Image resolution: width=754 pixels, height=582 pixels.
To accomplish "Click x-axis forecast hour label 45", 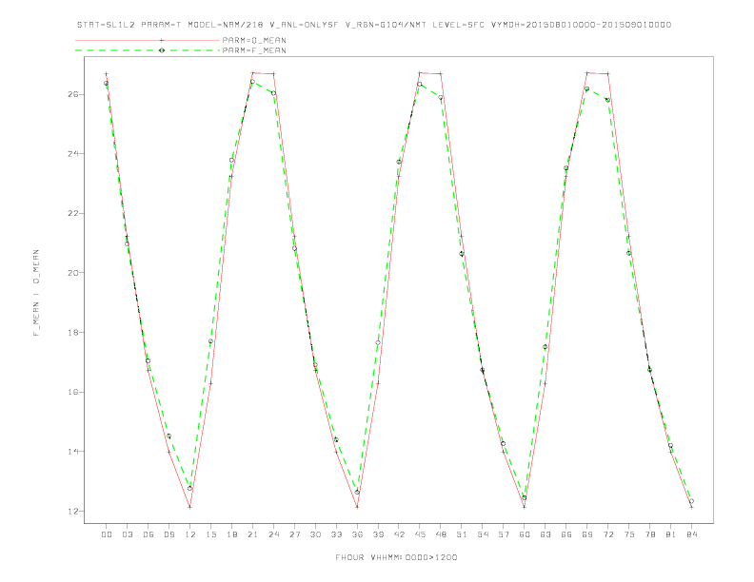I will (x=420, y=534).
